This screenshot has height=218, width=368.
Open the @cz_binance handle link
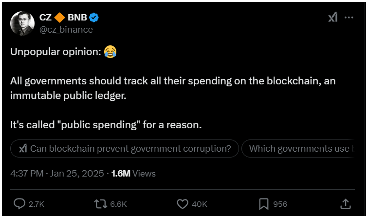66,29
